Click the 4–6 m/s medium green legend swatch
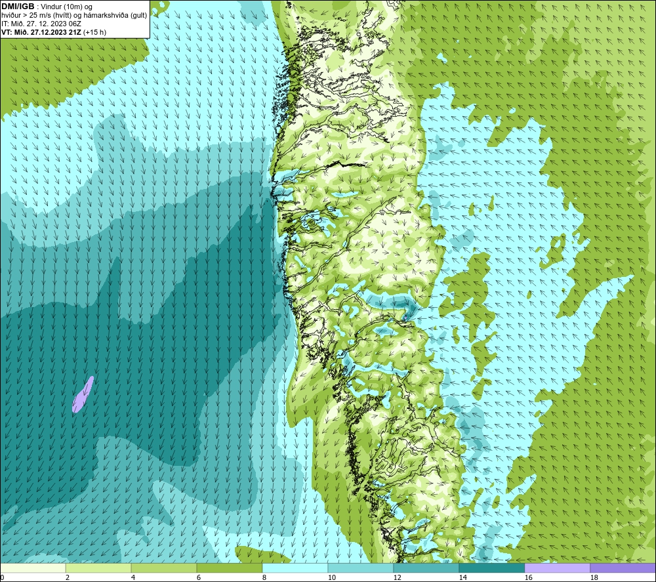The image size is (656, 582). 164,568
